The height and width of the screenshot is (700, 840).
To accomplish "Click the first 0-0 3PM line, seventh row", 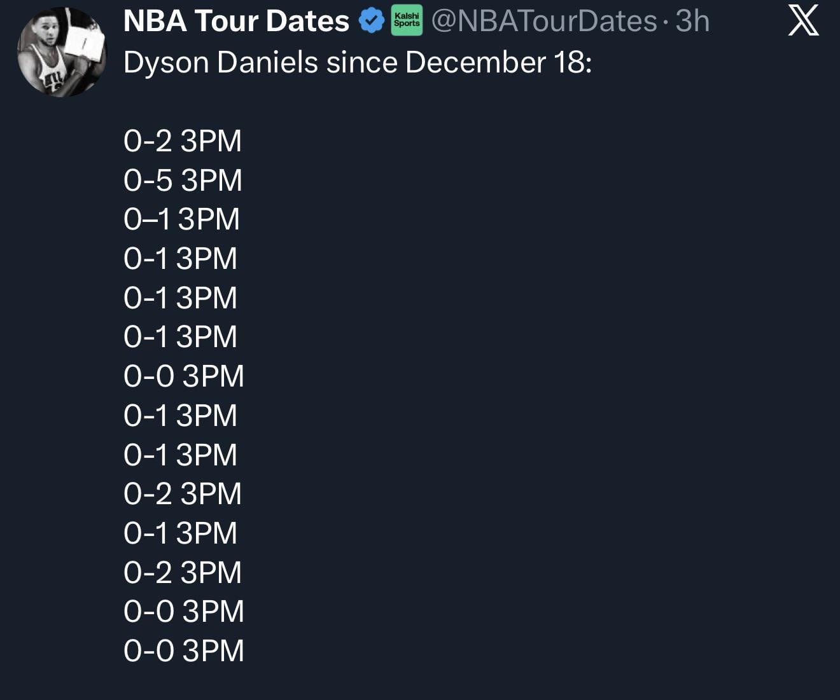I will pos(184,376).
